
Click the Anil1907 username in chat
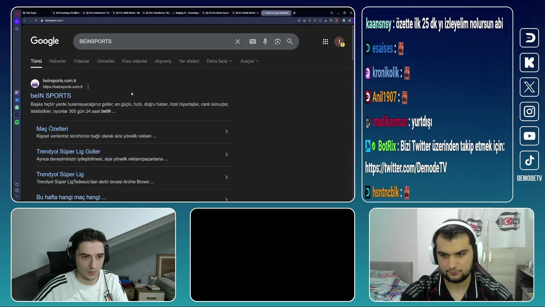coord(384,98)
